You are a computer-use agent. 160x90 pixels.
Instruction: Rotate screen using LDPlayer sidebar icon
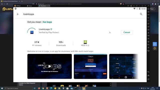[x=148, y=50]
